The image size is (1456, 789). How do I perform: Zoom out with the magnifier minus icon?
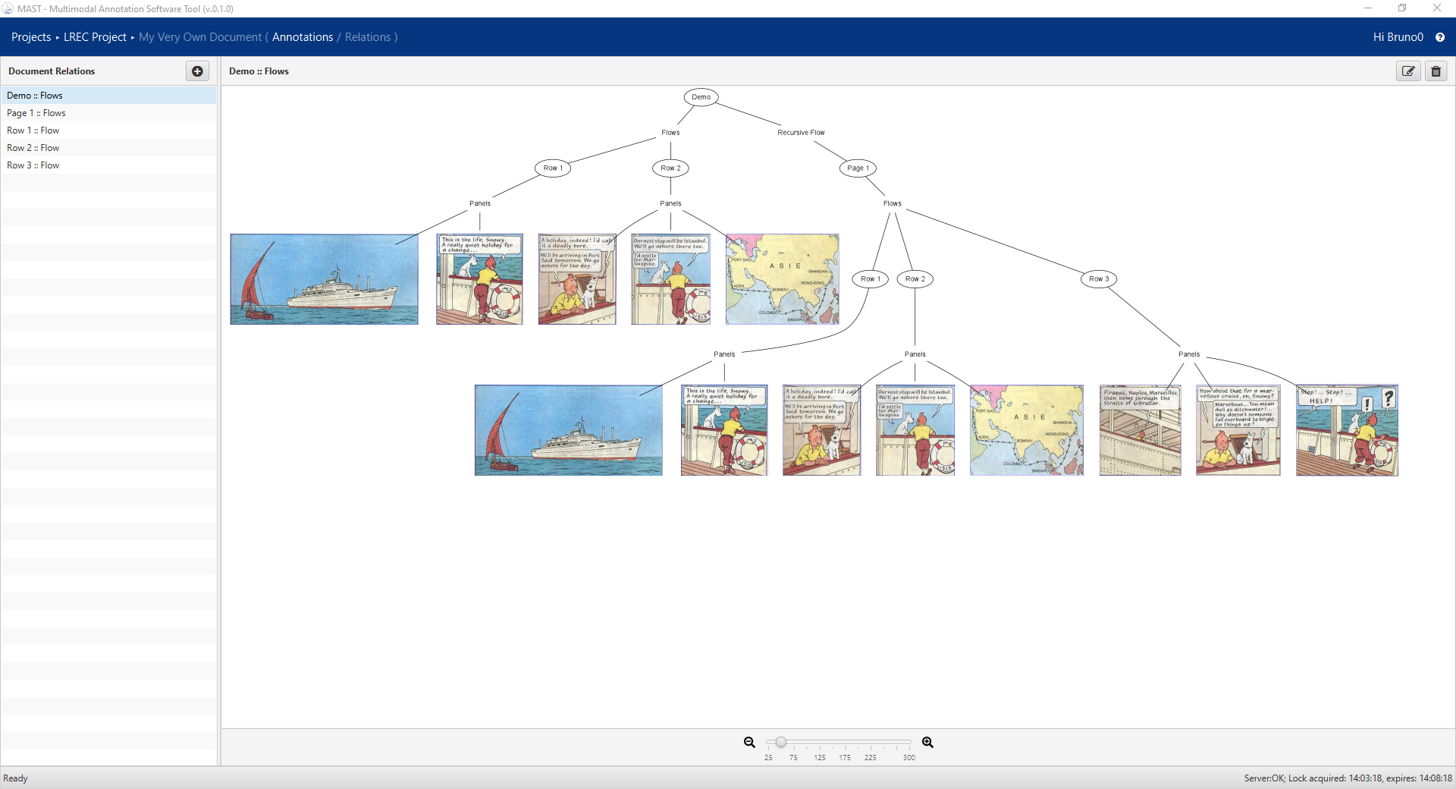pyautogui.click(x=749, y=743)
